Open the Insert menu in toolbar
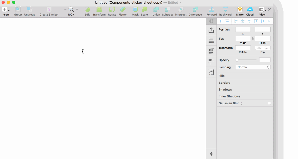The image size is (298, 159). point(5,10)
